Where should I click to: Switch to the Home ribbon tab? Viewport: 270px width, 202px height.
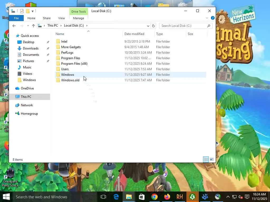pos(31,18)
